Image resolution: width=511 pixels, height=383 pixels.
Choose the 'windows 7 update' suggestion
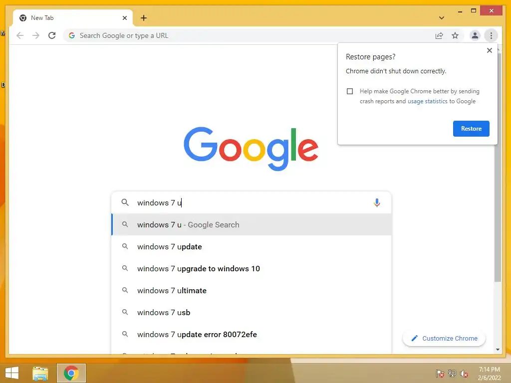pyautogui.click(x=251, y=246)
